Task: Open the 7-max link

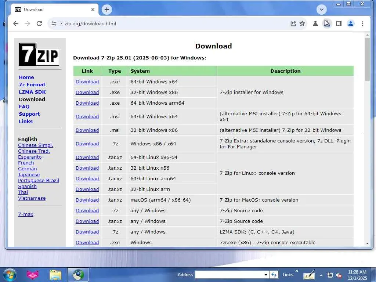Action: tap(26, 214)
